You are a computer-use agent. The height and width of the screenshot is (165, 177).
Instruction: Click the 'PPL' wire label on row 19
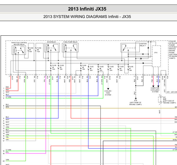pyautogui.click(x=7, y=152)
